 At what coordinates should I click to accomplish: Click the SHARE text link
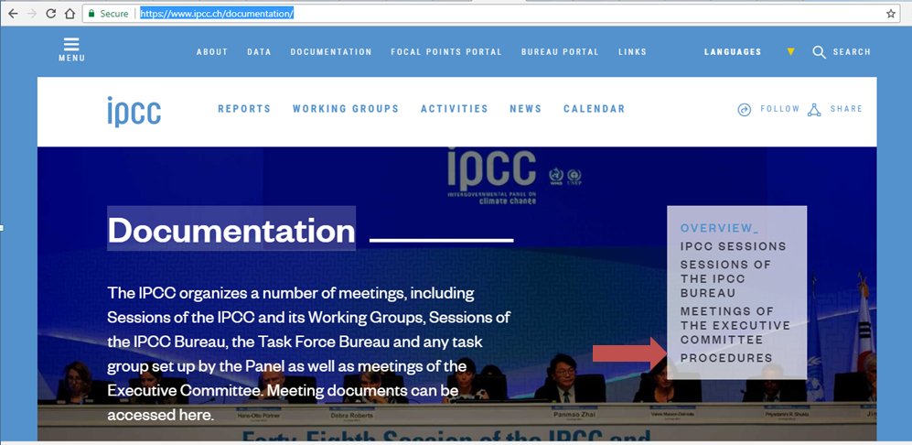pos(846,109)
